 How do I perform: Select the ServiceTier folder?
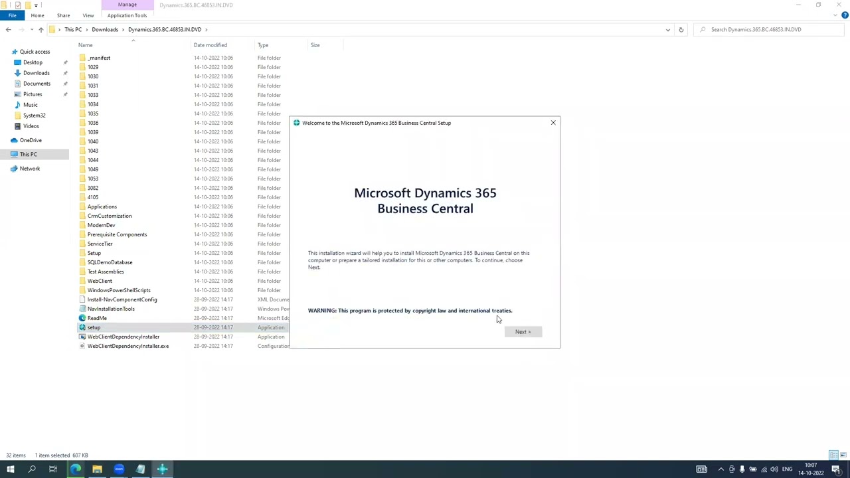coord(100,244)
